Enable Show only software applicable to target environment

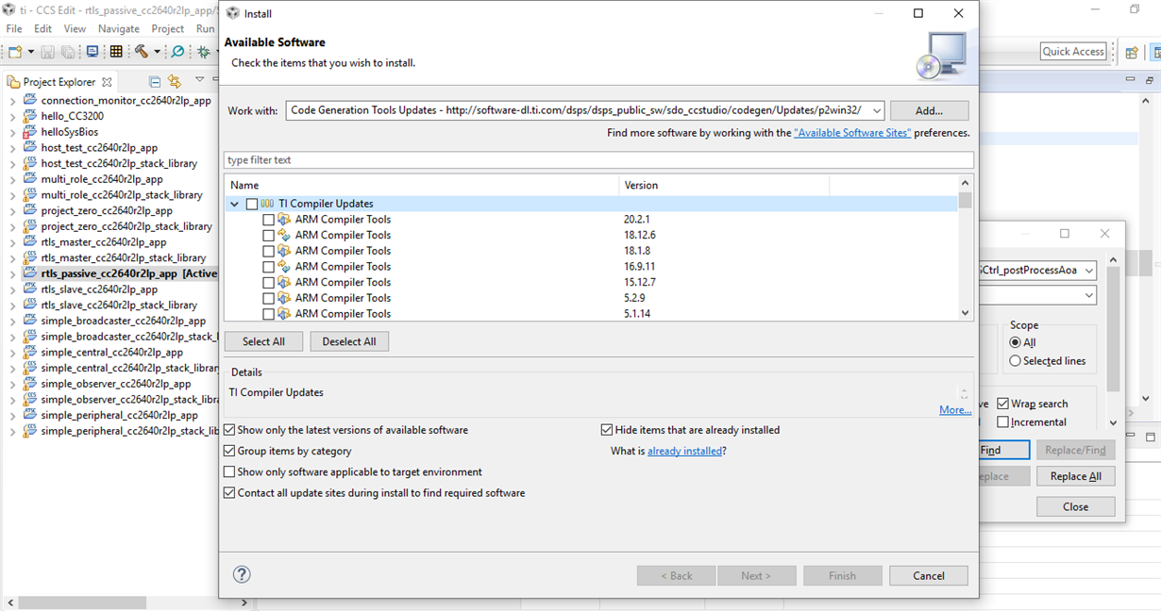pyautogui.click(x=229, y=471)
